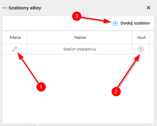Image resolution: width=157 pixels, height=126 pixels.
Task: Click the red annotation marker numbered 2
Action: [x=116, y=91]
